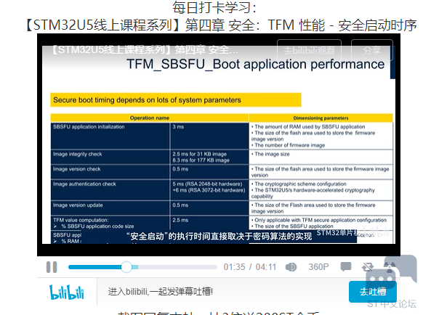Click the STM32U5 course heading above the player

click(x=221, y=25)
